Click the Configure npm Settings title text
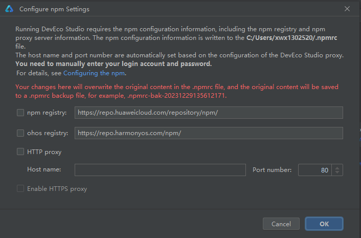This screenshot has width=361, height=238. coord(54,9)
